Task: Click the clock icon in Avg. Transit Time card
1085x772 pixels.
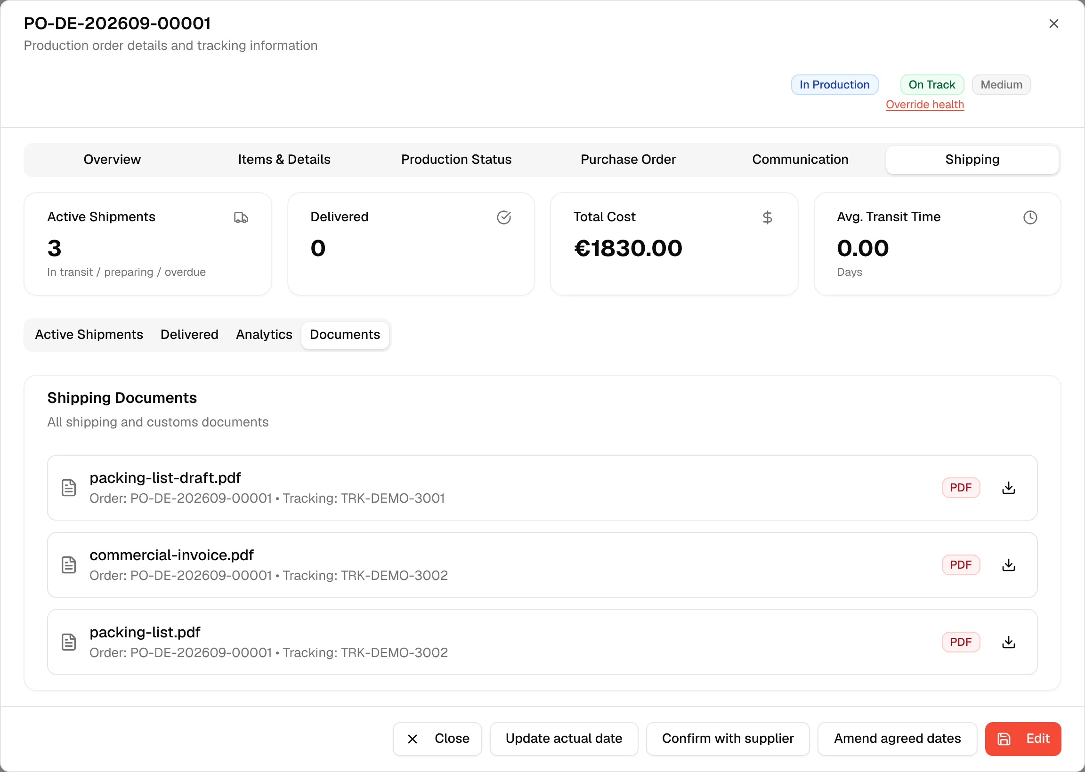Action: click(1030, 217)
